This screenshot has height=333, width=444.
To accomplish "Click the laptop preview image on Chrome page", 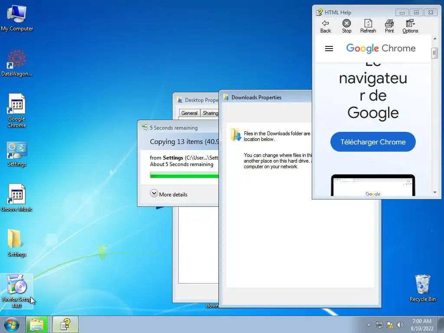I will tap(373, 185).
